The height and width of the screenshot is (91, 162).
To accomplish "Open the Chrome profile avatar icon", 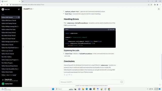I will tap(157, 5).
